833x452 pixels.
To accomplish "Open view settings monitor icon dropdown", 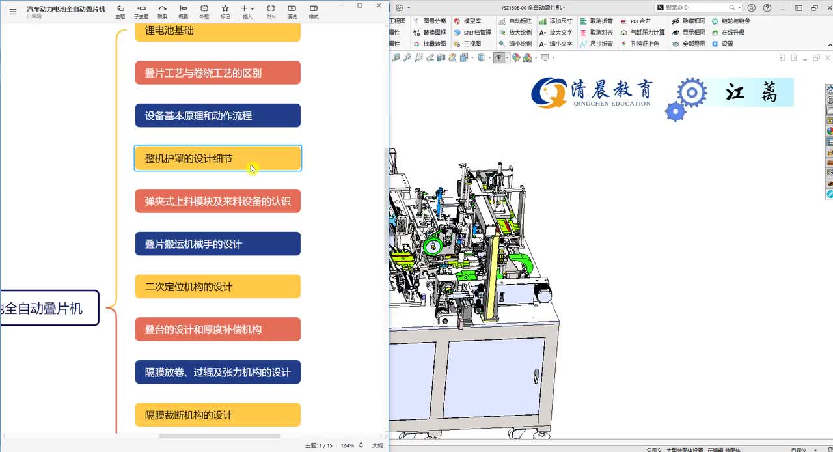I will 547,57.
